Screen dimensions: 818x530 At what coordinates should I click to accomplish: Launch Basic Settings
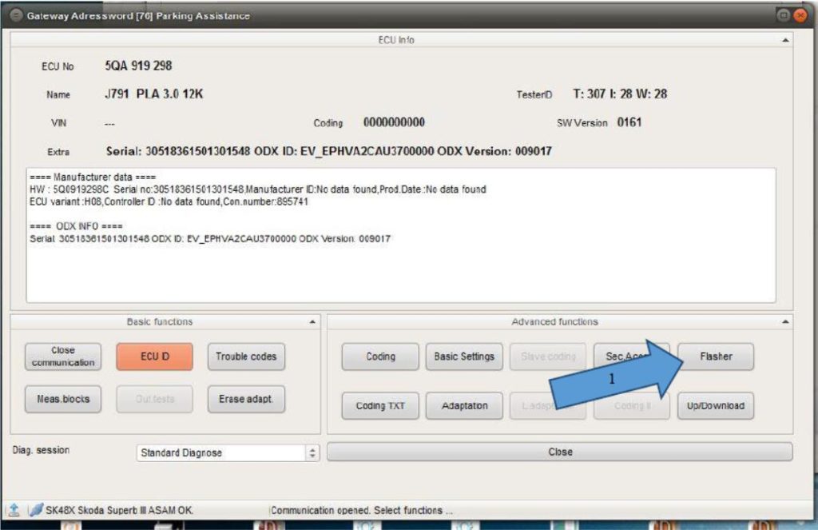464,357
